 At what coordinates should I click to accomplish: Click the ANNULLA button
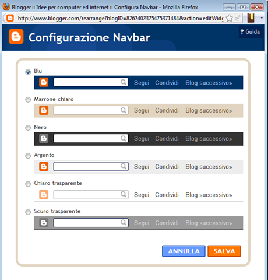click(184, 251)
